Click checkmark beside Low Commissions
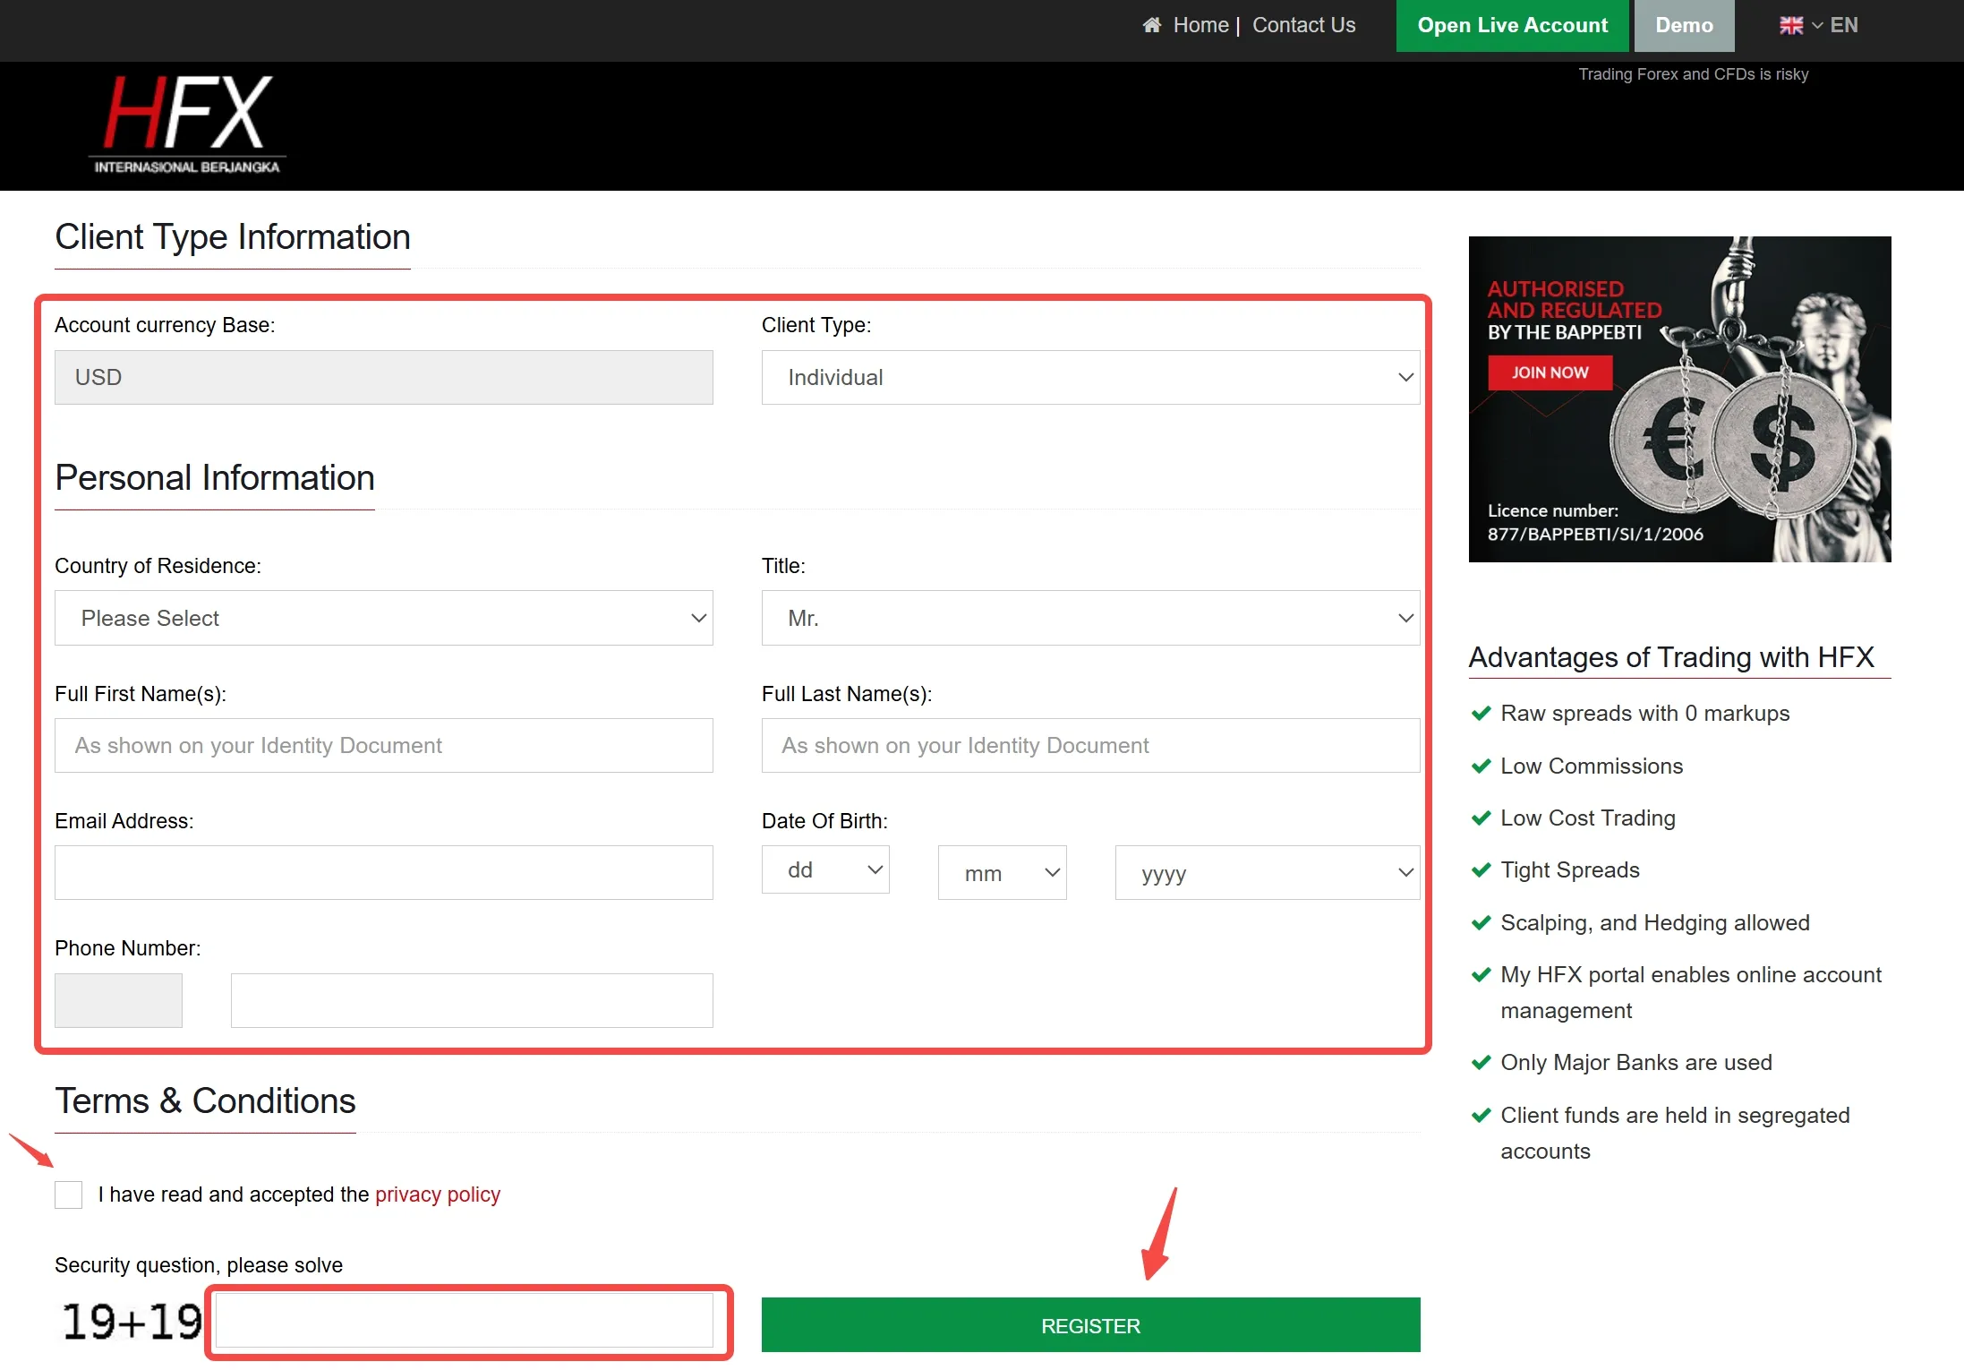Viewport: 1964px width, 1370px height. (x=1482, y=766)
